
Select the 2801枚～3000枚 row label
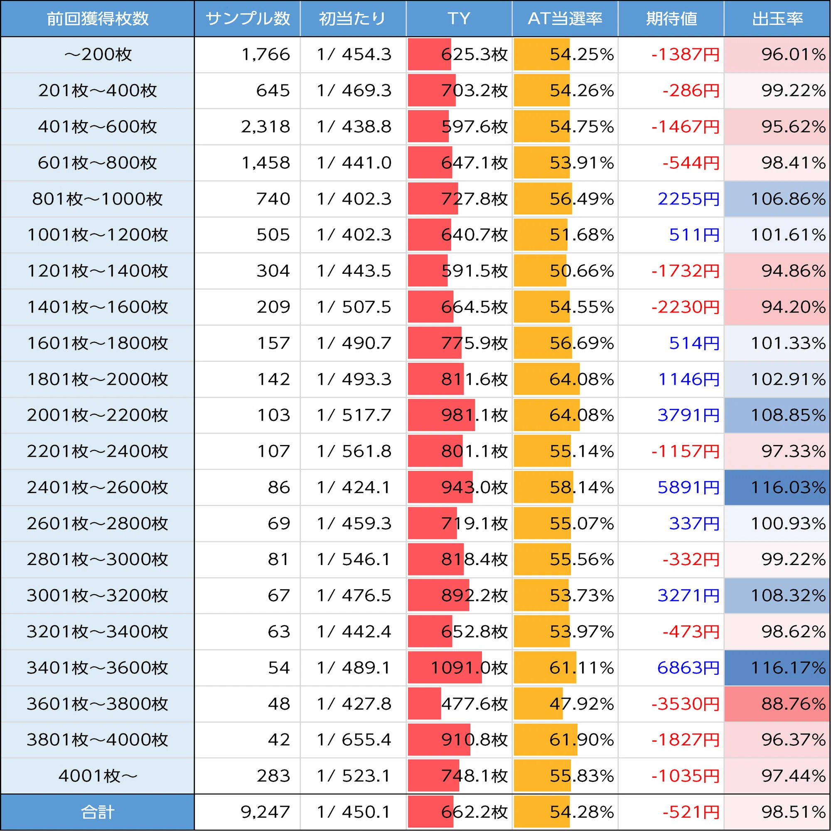pos(98,559)
